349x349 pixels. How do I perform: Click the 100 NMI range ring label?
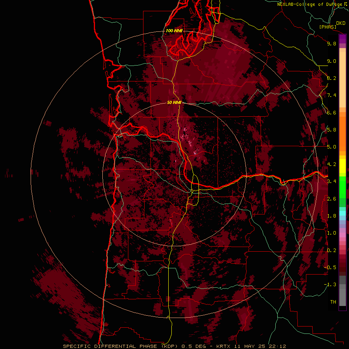(x=174, y=31)
